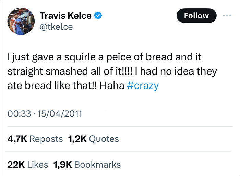Click the blue verified badge icon
This screenshot has width=240, height=176.
pos(98,16)
